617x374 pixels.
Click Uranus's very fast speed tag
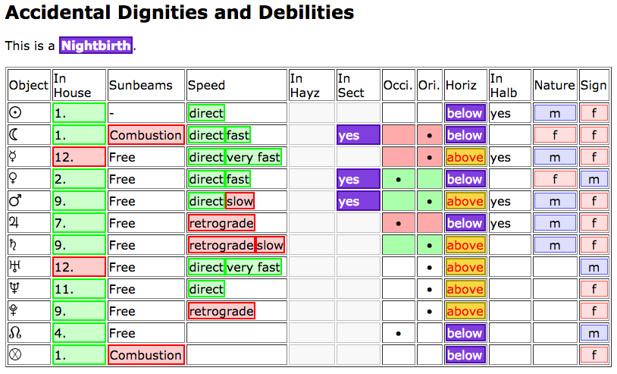pyautogui.click(x=253, y=267)
